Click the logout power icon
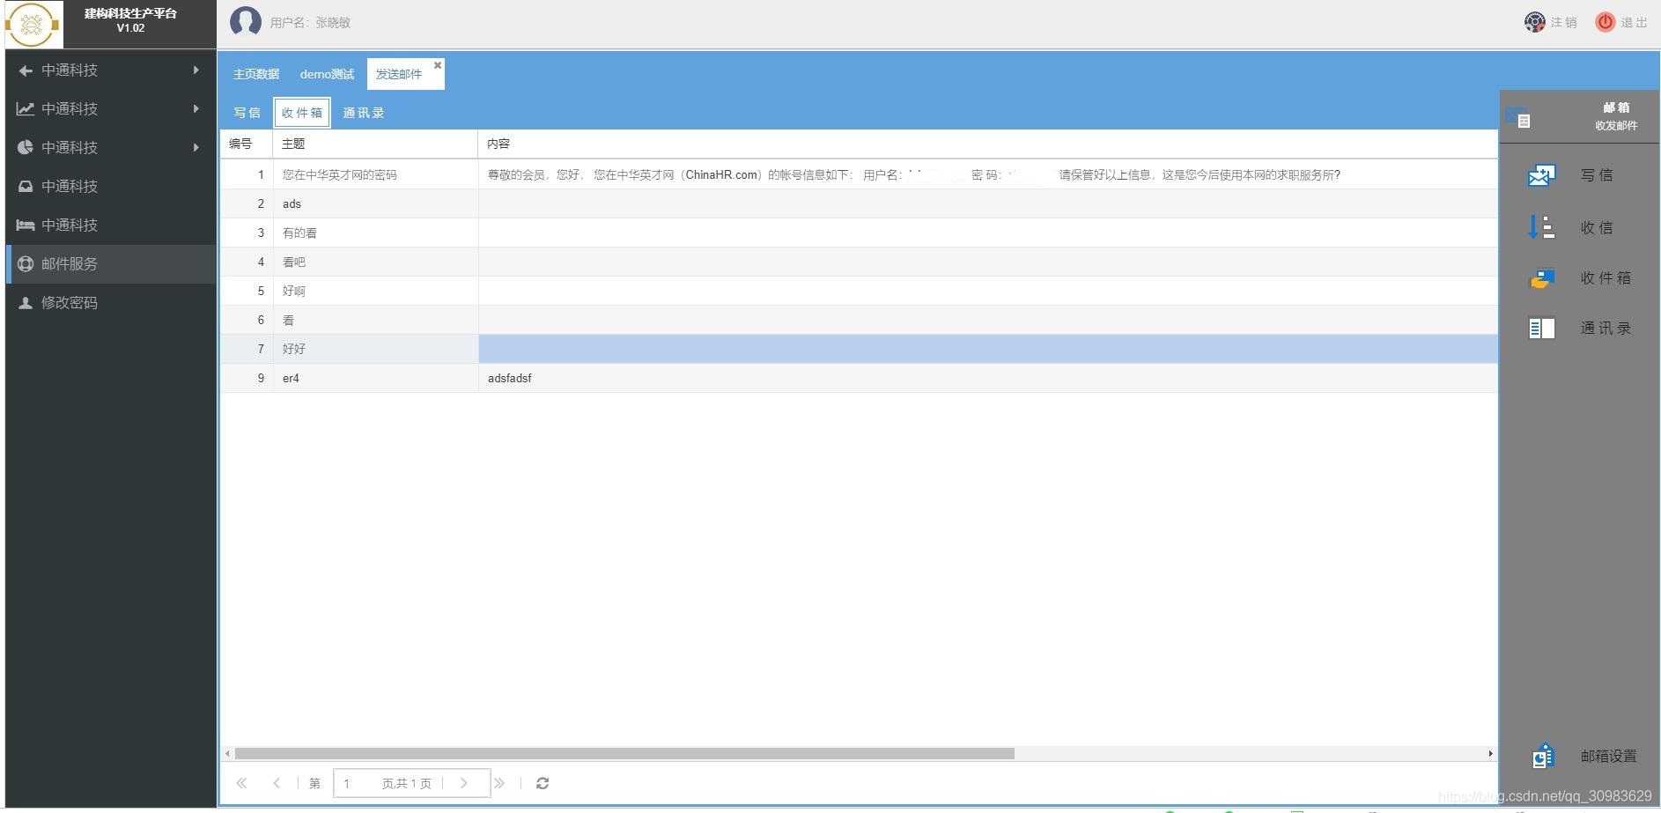 tap(1605, 22)
